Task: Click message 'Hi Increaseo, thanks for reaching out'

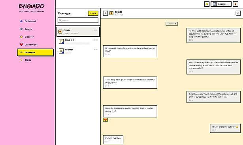Action: point(130,51)
